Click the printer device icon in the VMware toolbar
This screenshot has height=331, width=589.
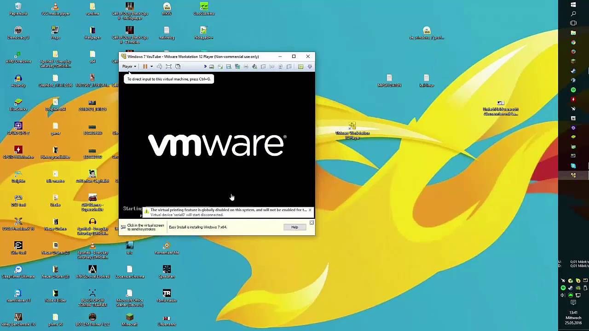pyautogui.click(x=246, y=67)
